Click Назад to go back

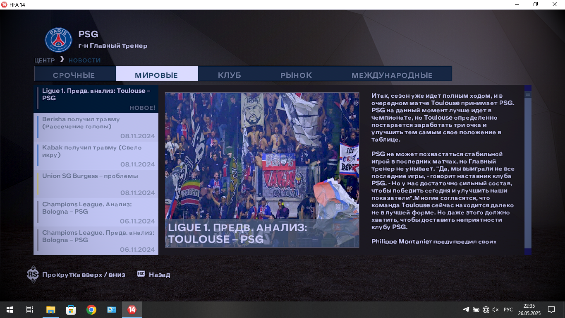(159, 275)
